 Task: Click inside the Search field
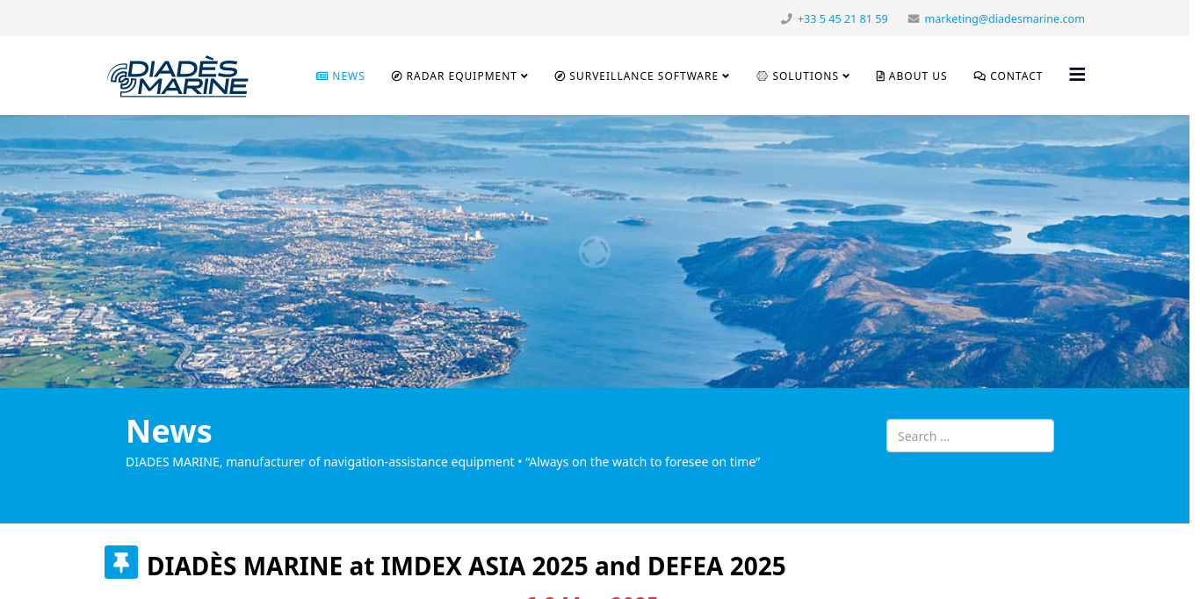click(970, 436)
